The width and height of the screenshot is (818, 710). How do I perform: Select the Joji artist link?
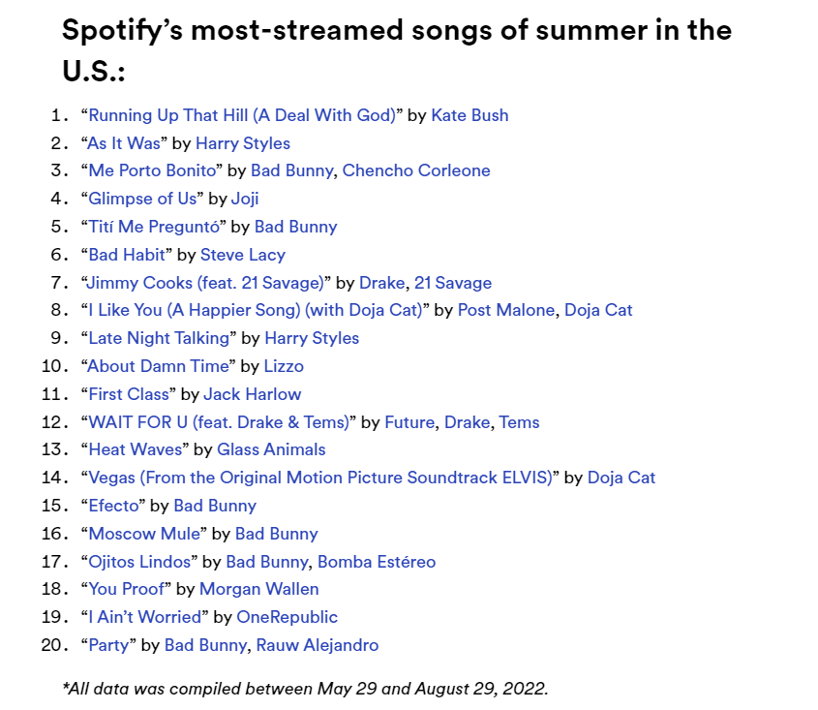coord(245,199)
